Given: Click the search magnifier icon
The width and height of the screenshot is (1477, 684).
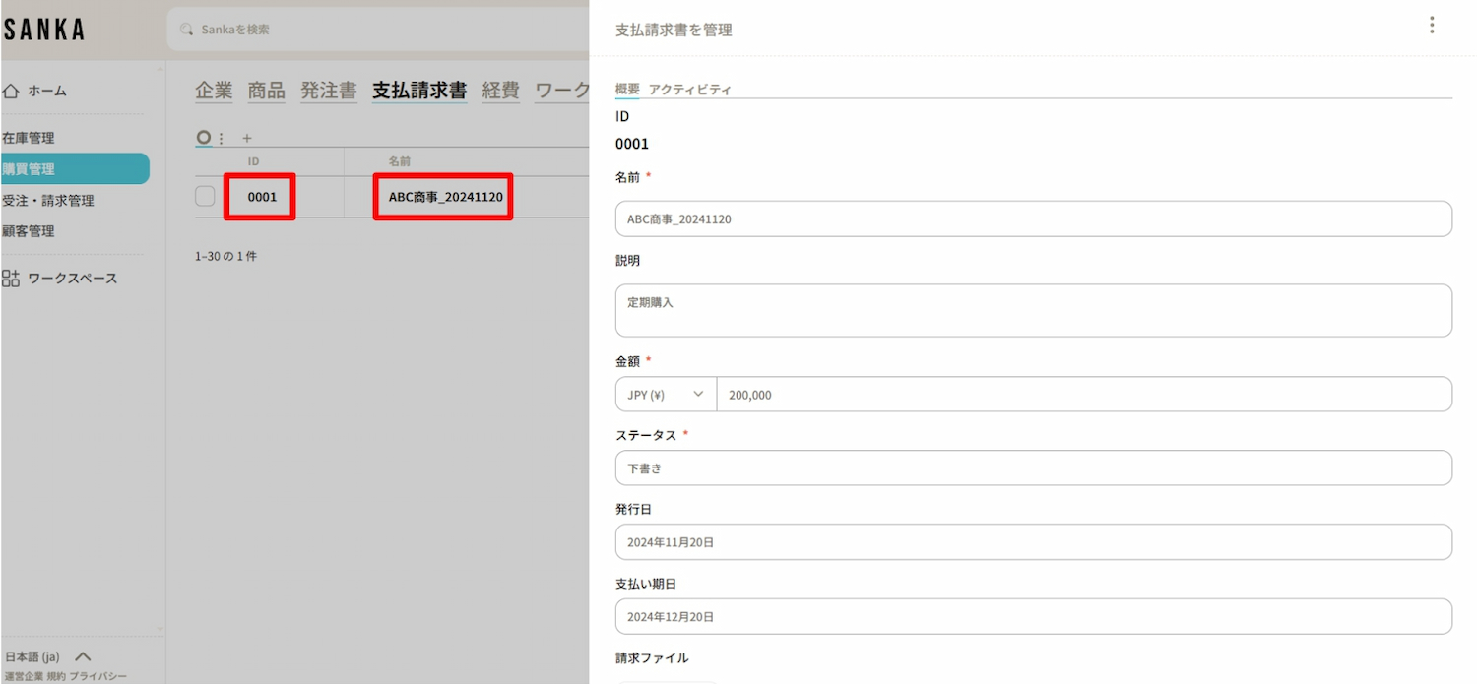Looking at the screenshot, I should click(x=186, y=30).
